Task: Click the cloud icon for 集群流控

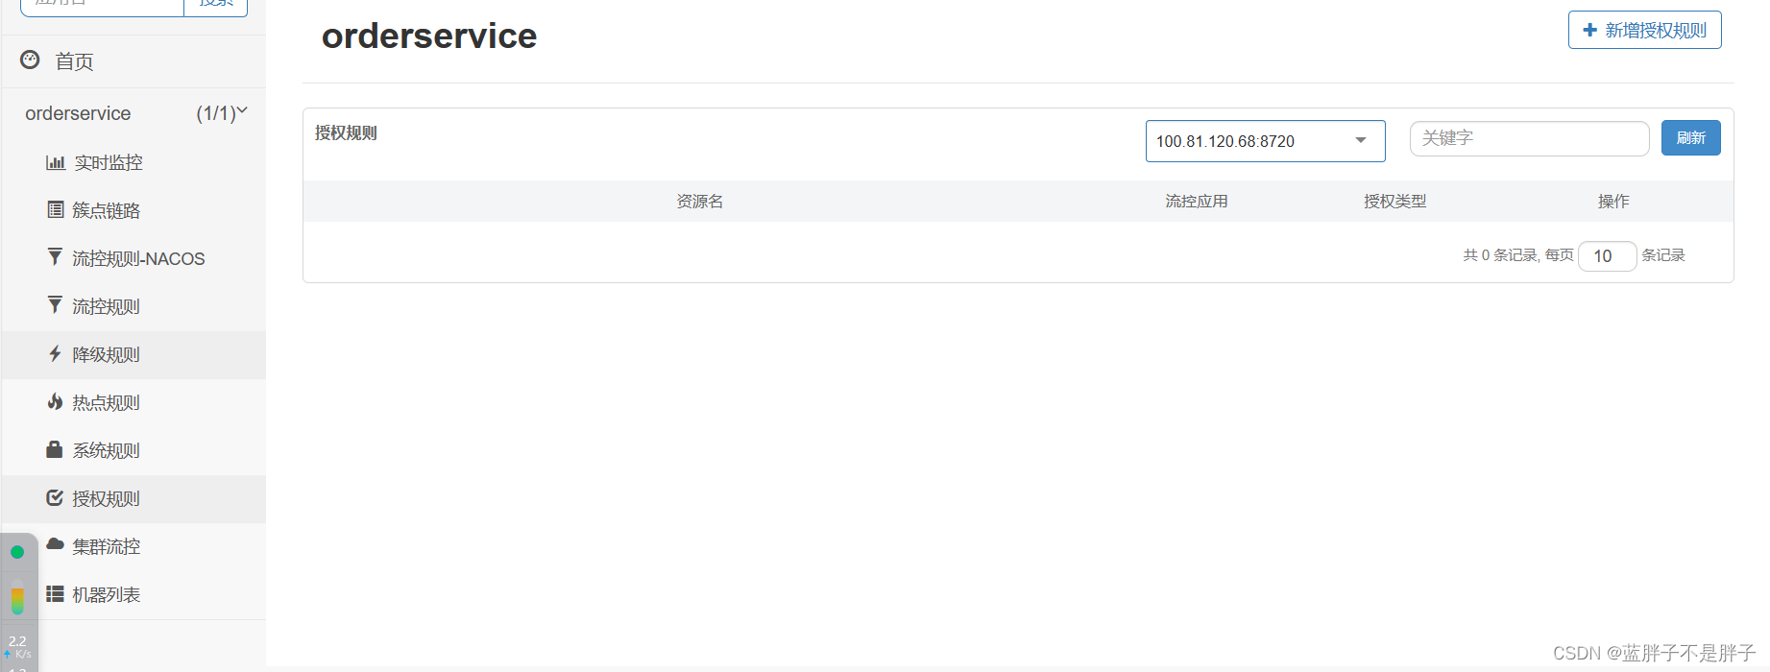Action: 55,544
